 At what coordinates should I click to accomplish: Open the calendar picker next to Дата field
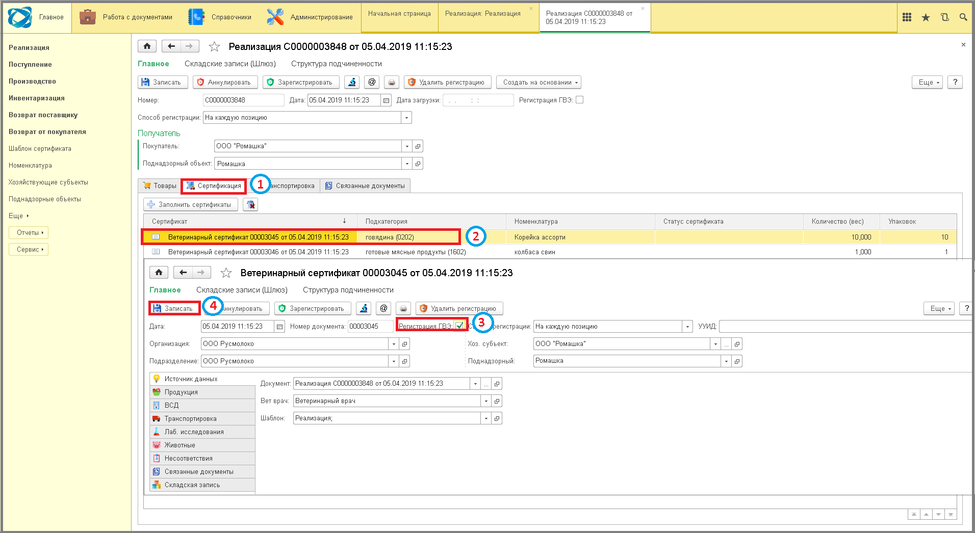click(386, 100)
